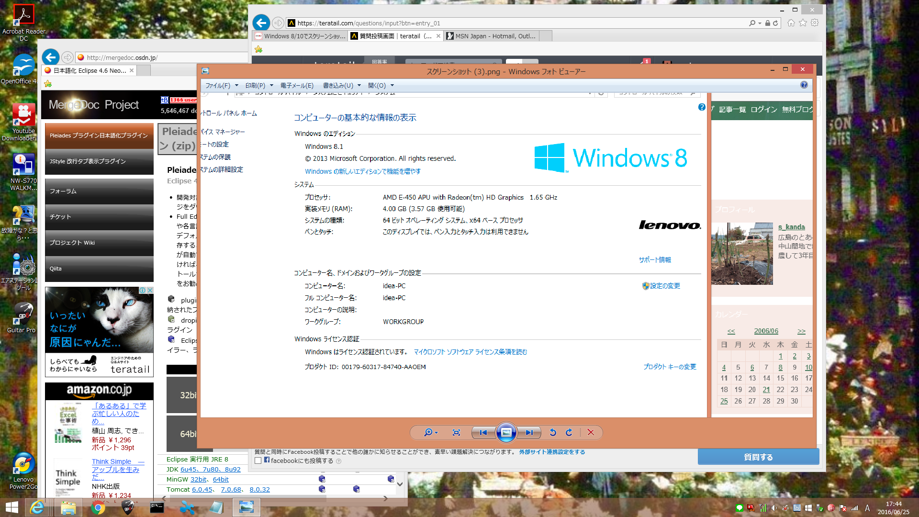Open the ファイル(F) menu
Screen dimensions: 919x517
point(218,86)
